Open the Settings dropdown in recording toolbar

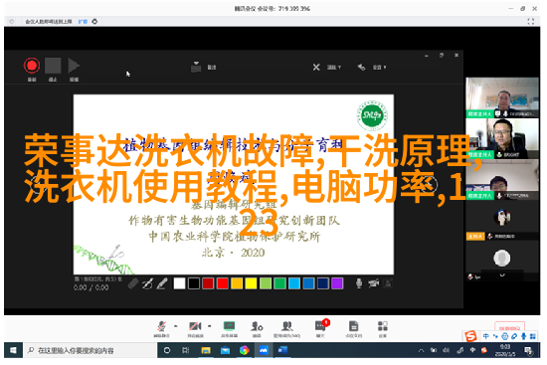[x=372, y=67]
